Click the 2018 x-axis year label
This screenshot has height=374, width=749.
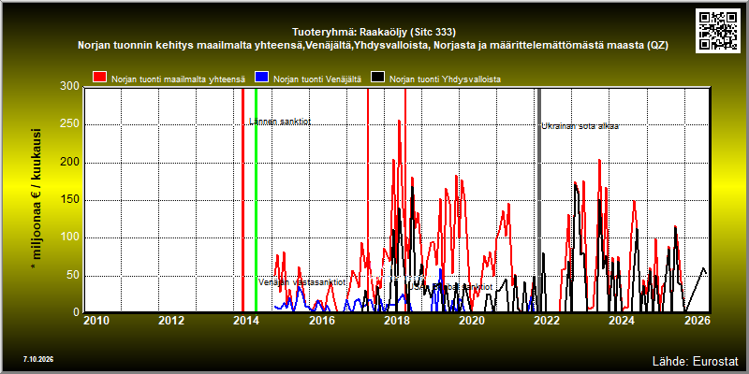[x=397, y=320]
